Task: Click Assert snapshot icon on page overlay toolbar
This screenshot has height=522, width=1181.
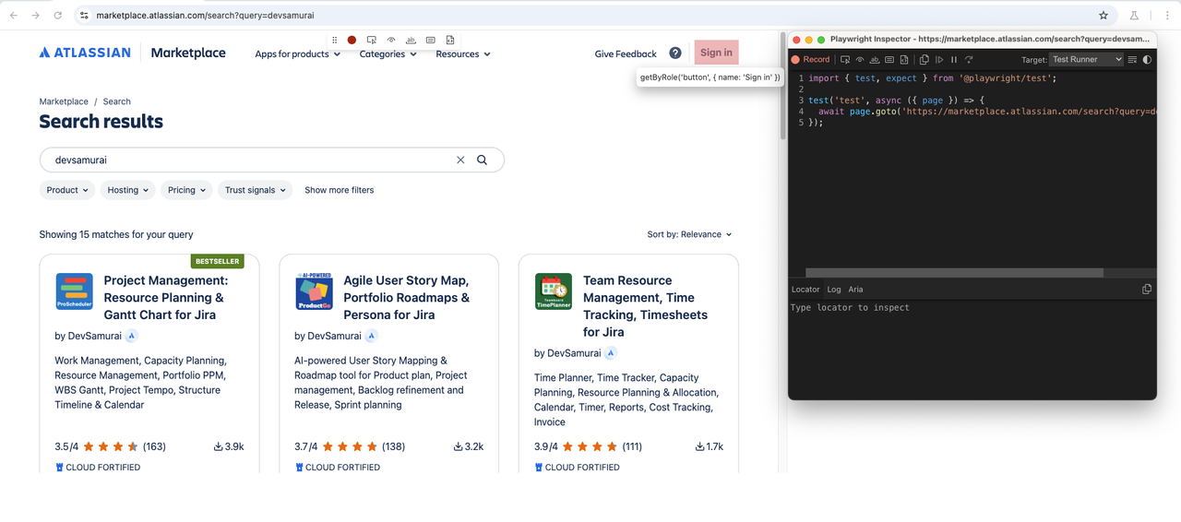Action: [x=449, y=40]
